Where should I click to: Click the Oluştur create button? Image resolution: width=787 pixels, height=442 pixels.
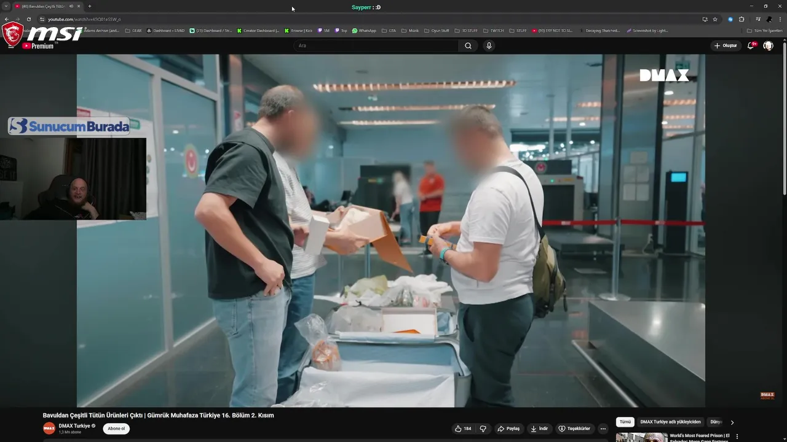(x=726, y=45)
